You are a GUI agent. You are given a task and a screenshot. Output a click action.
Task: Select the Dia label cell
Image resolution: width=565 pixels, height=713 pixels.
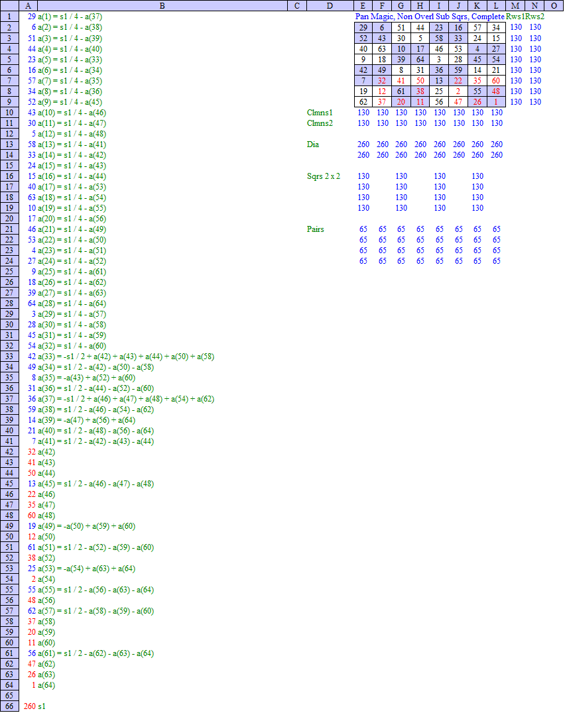[313, 144]
